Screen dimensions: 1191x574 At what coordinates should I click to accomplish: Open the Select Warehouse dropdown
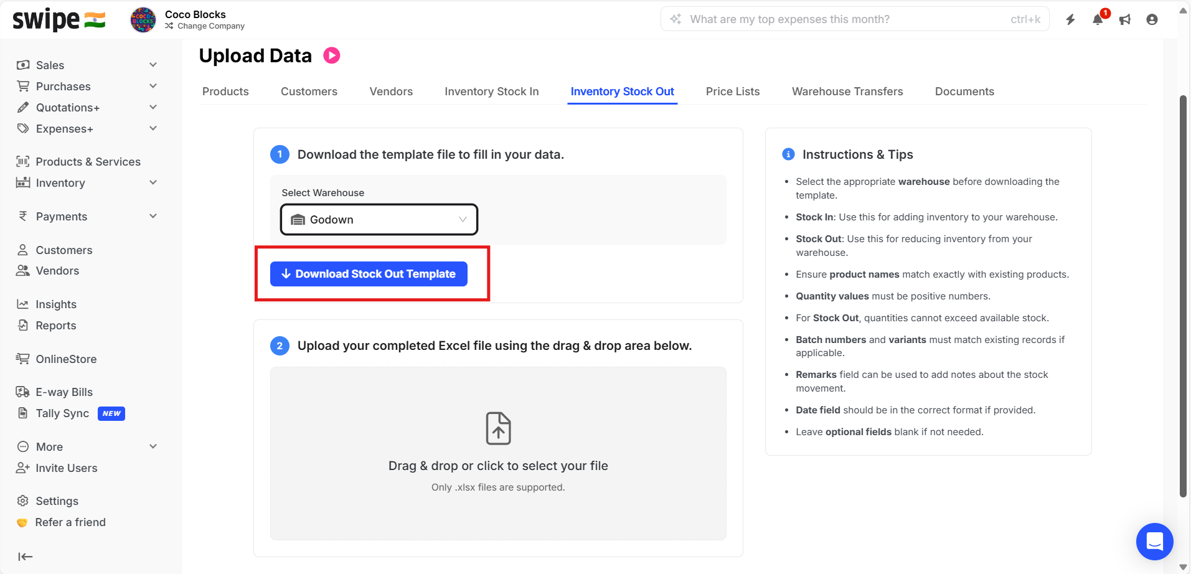[x=379, y=220]
